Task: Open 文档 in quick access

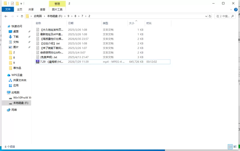Action: (x=16, y=42)
